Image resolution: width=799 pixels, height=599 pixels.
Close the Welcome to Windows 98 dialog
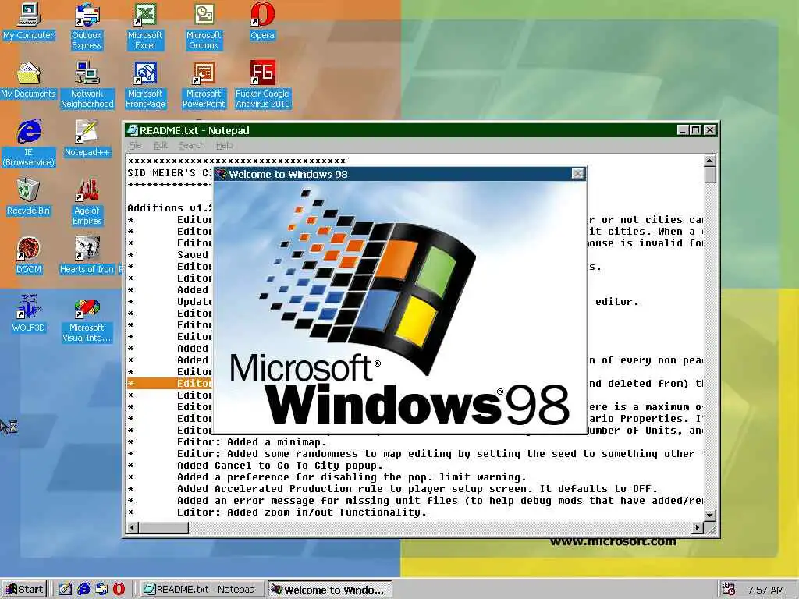click(x=577, y=174)
